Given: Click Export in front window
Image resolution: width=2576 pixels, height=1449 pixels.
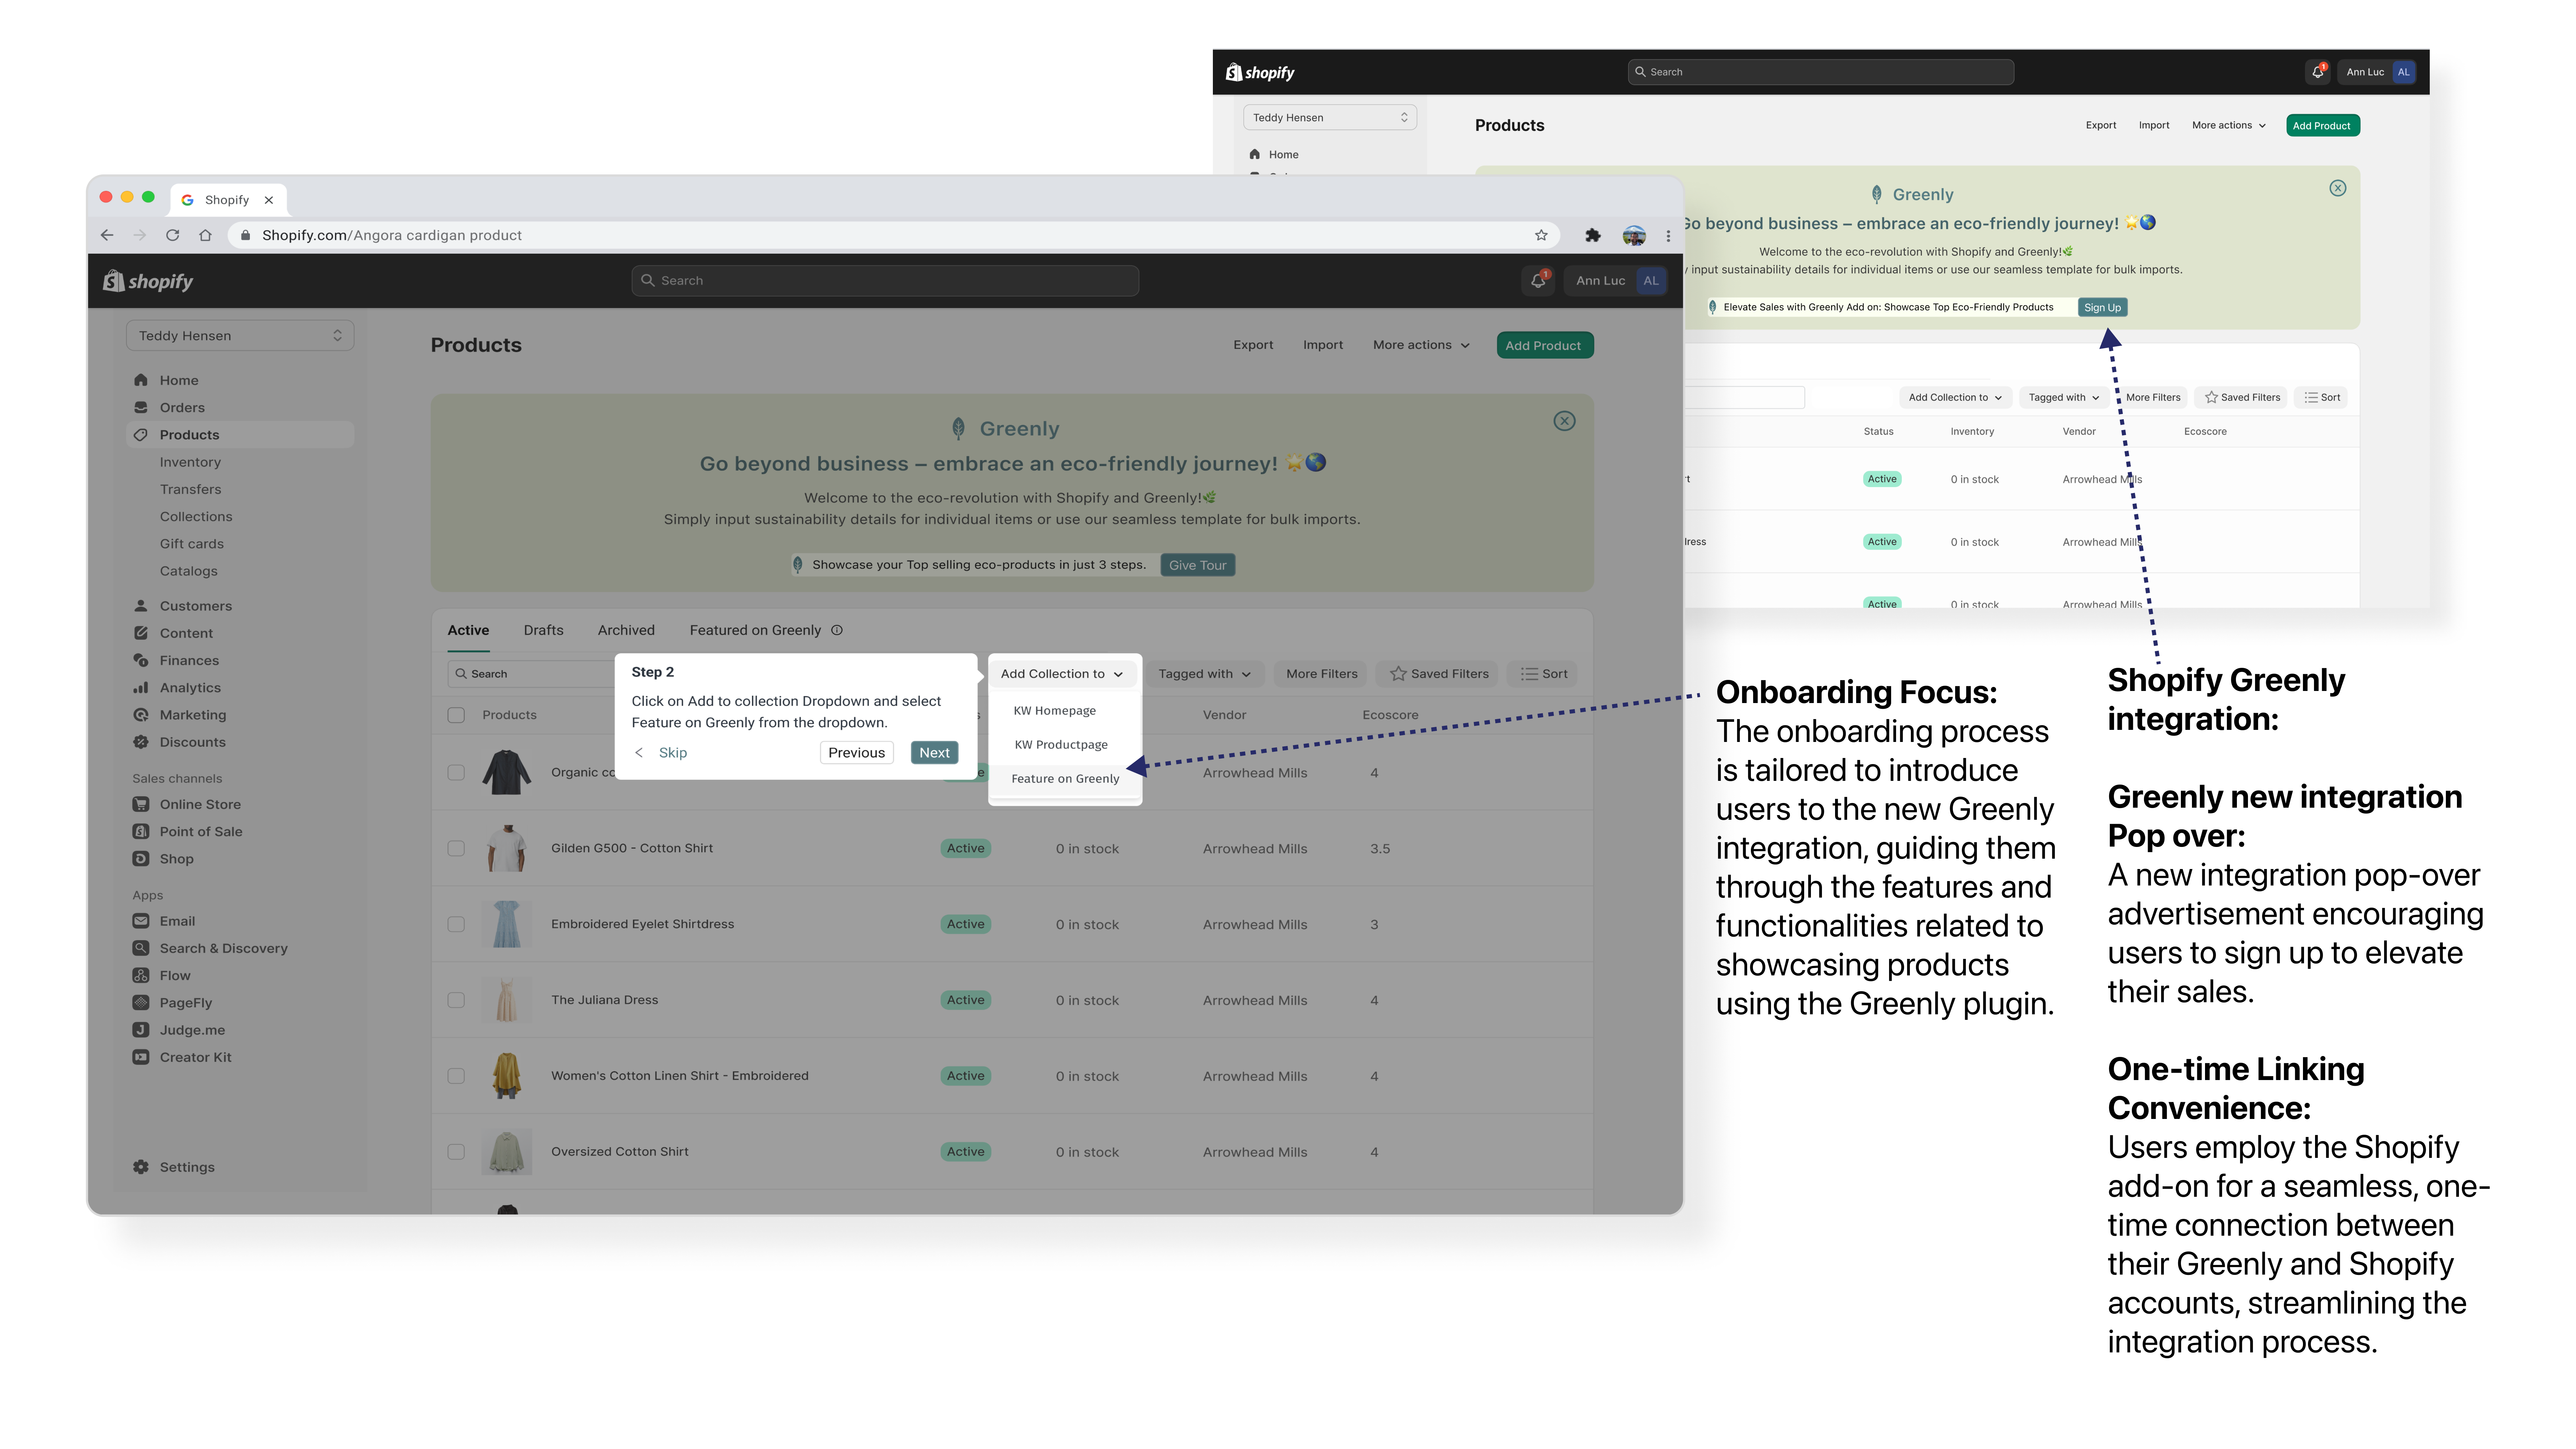Looking at the screenshot, I should [x=1253, y=345].
